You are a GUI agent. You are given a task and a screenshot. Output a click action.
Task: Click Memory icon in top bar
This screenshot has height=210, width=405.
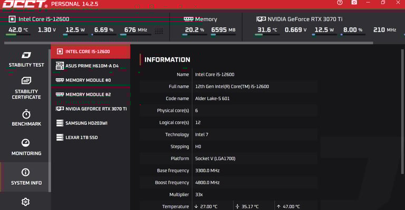(189, 19)
